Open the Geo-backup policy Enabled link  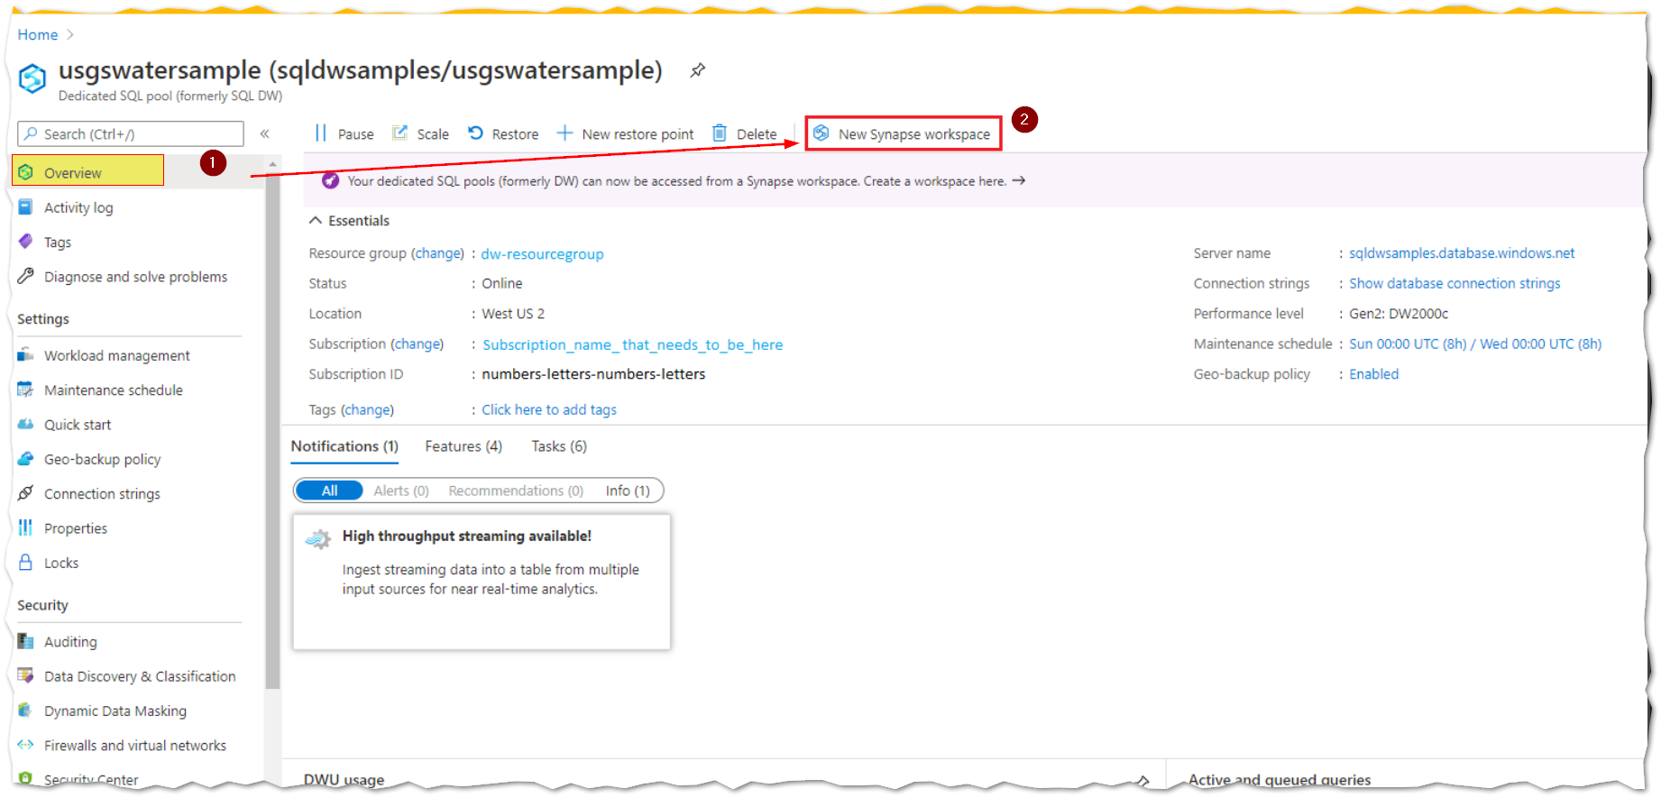(1373, 374)
